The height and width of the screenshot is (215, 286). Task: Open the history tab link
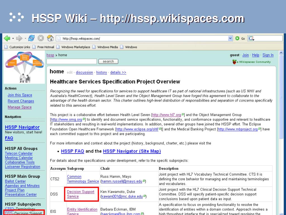coord(102,73)
